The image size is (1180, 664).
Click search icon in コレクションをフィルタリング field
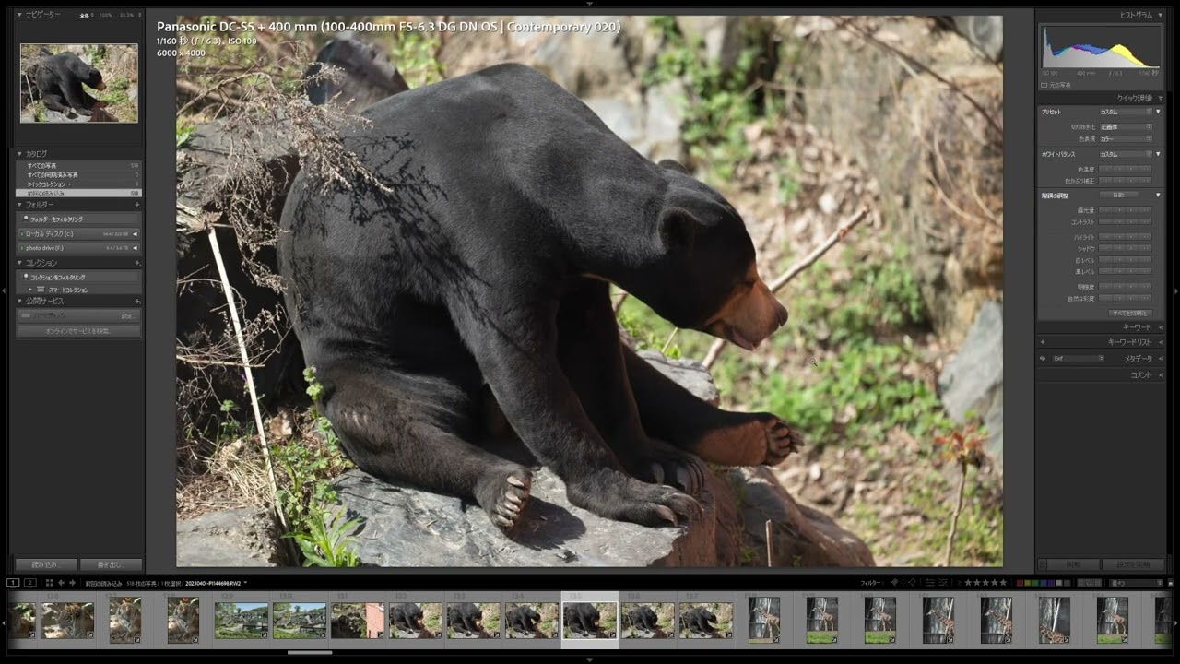[x=26, y=277]
